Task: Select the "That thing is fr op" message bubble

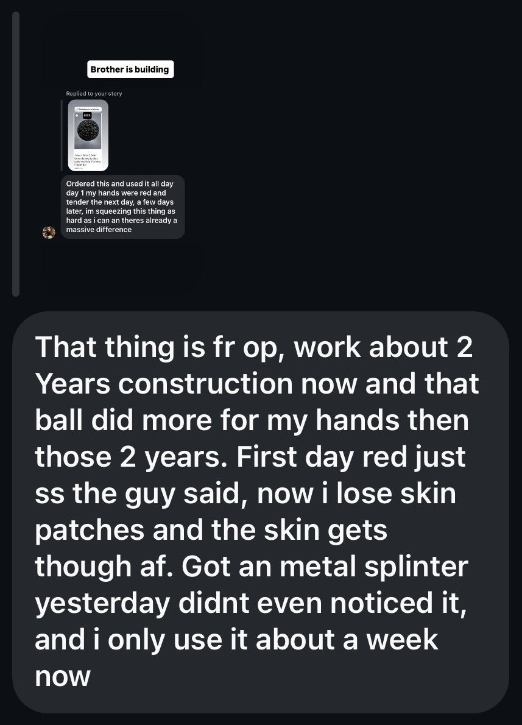Action: [260, 511]
